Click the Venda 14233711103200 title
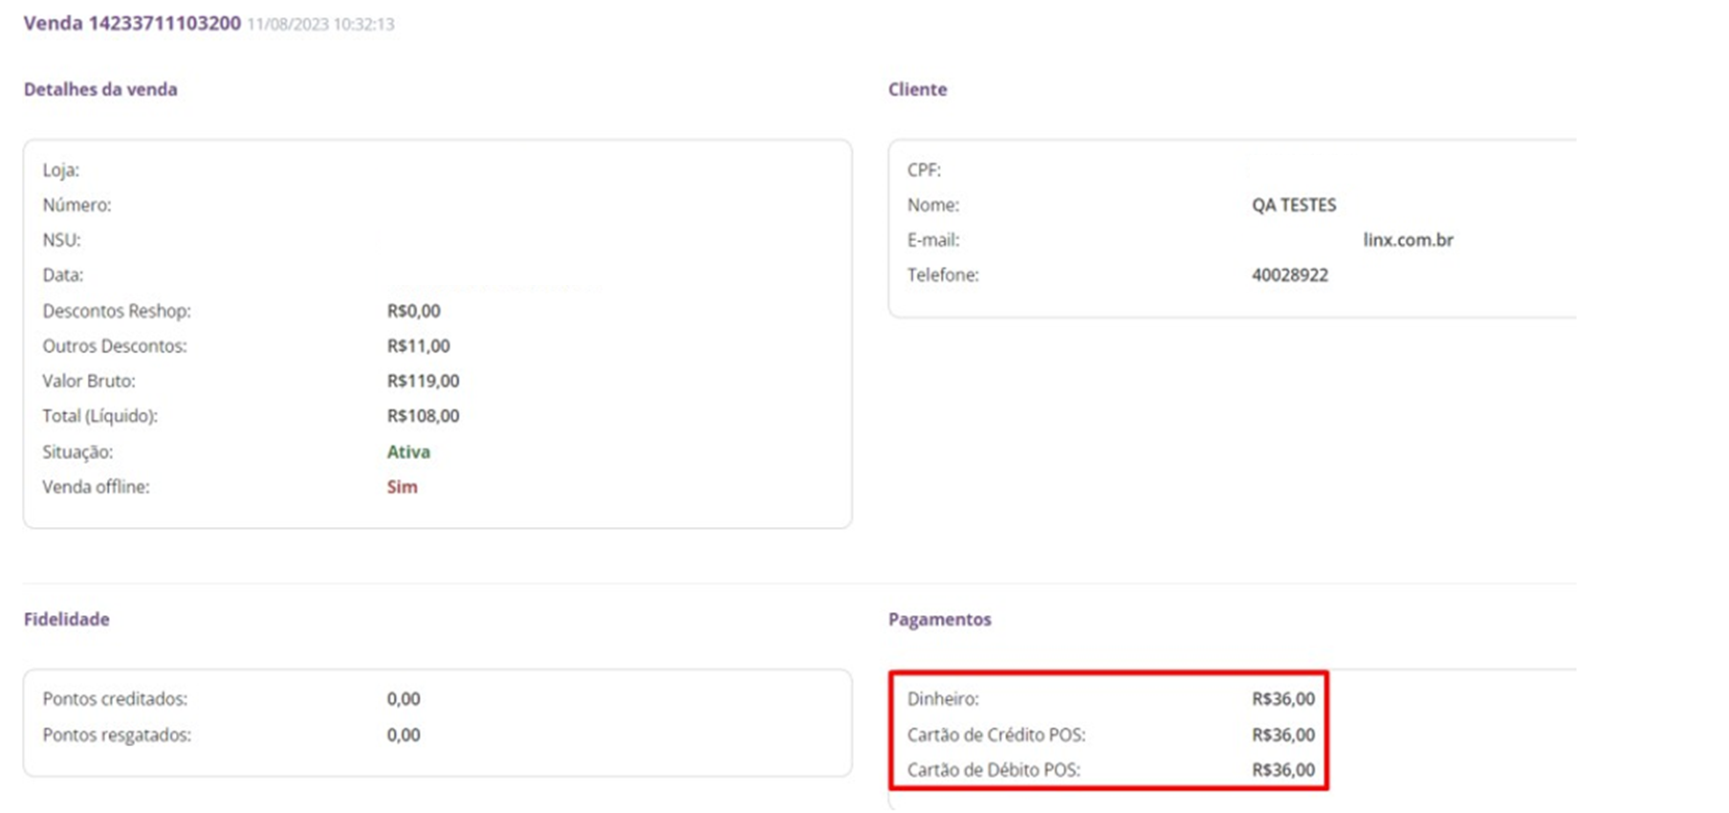 [132, 23]
